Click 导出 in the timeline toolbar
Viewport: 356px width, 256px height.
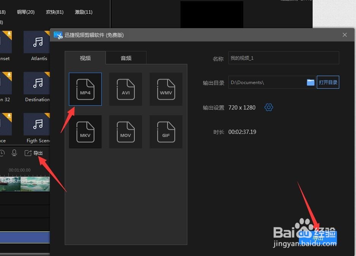click(x=34, y=153)
